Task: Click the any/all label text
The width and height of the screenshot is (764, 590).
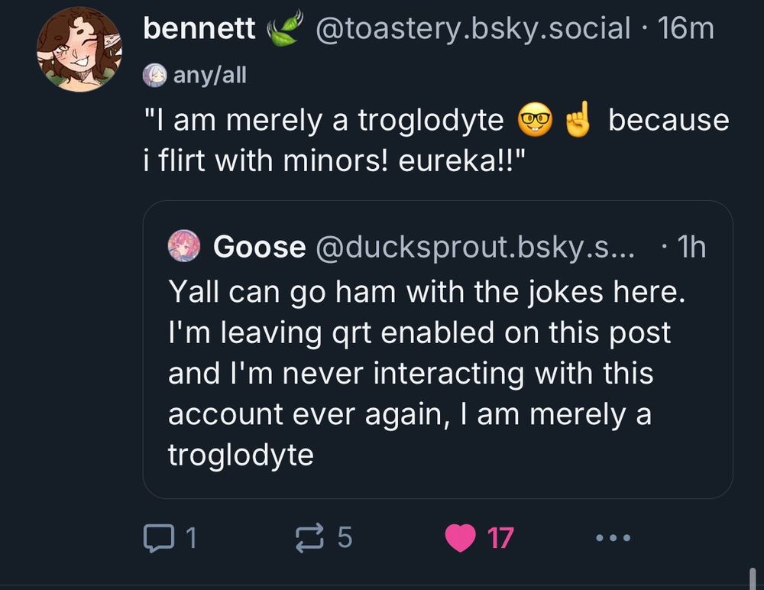Action: click(209, 75)
